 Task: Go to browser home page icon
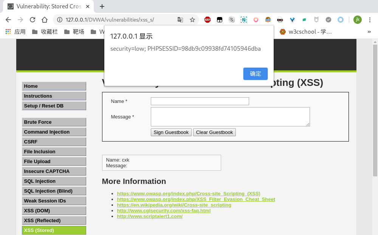pos(44,20)
